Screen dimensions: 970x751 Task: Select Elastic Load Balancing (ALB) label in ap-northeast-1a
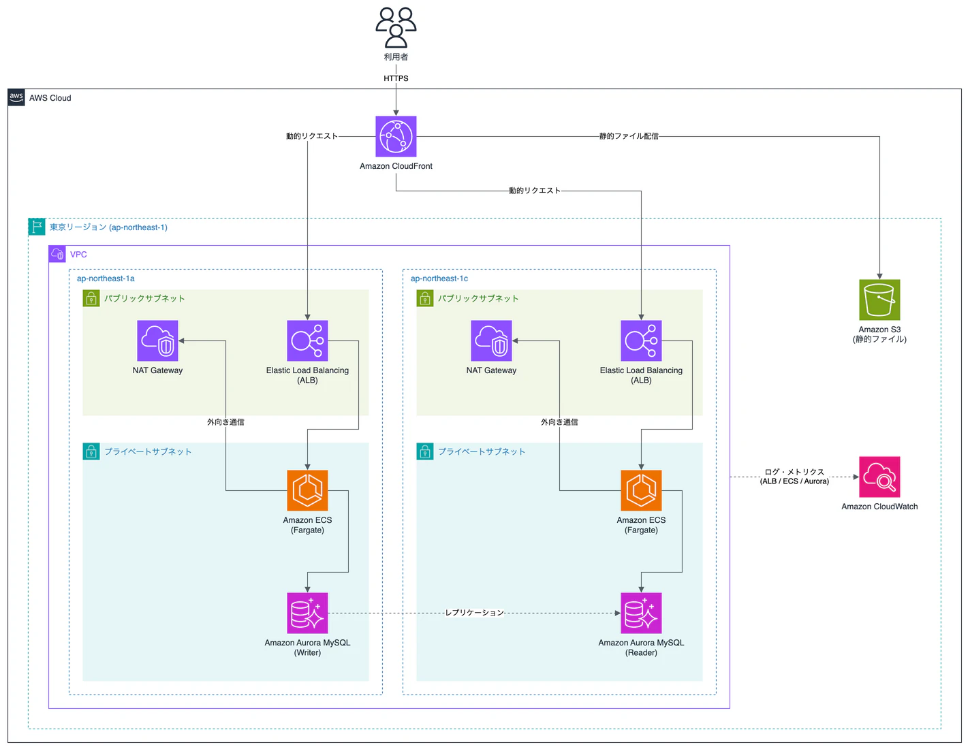(307, 375)
